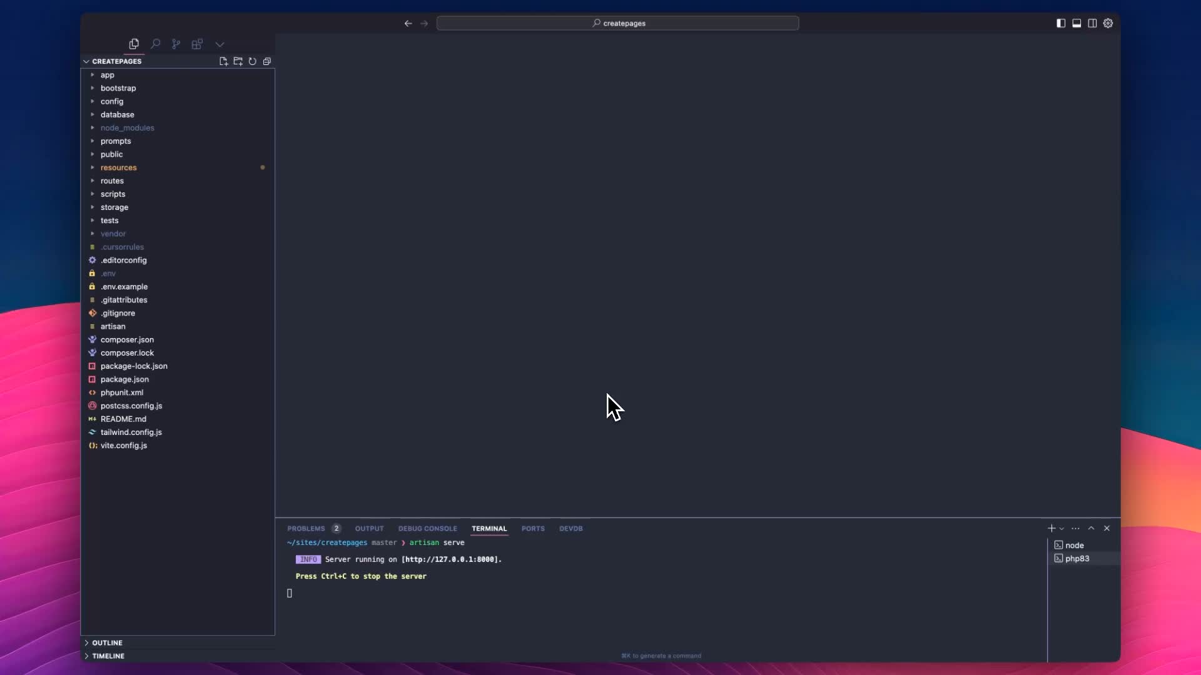Maximize the panel with the up chevron
1201x675 pixels.
point(1091,529)
